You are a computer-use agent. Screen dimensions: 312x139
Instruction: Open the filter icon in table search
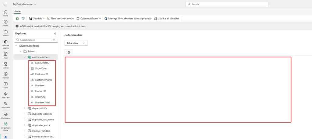pos(54,40)
